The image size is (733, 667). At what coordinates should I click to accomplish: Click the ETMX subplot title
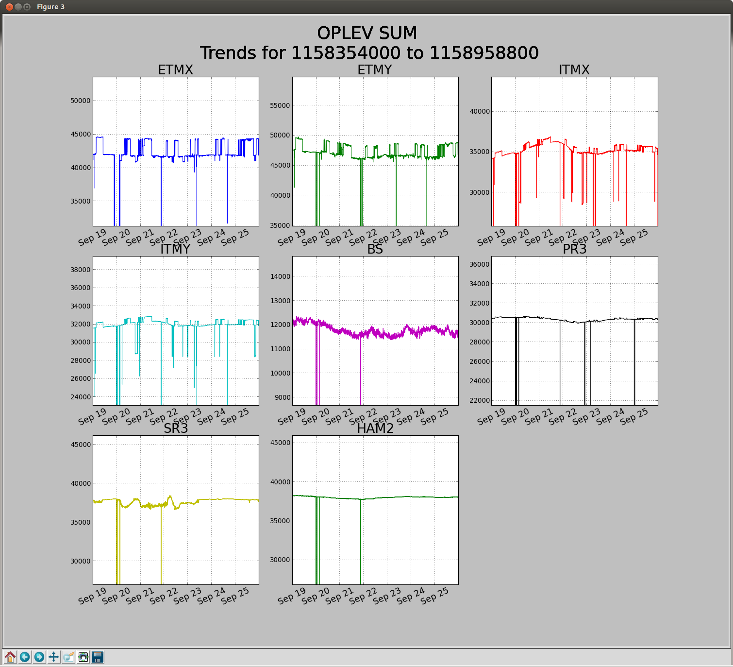(x=176, y=70)
